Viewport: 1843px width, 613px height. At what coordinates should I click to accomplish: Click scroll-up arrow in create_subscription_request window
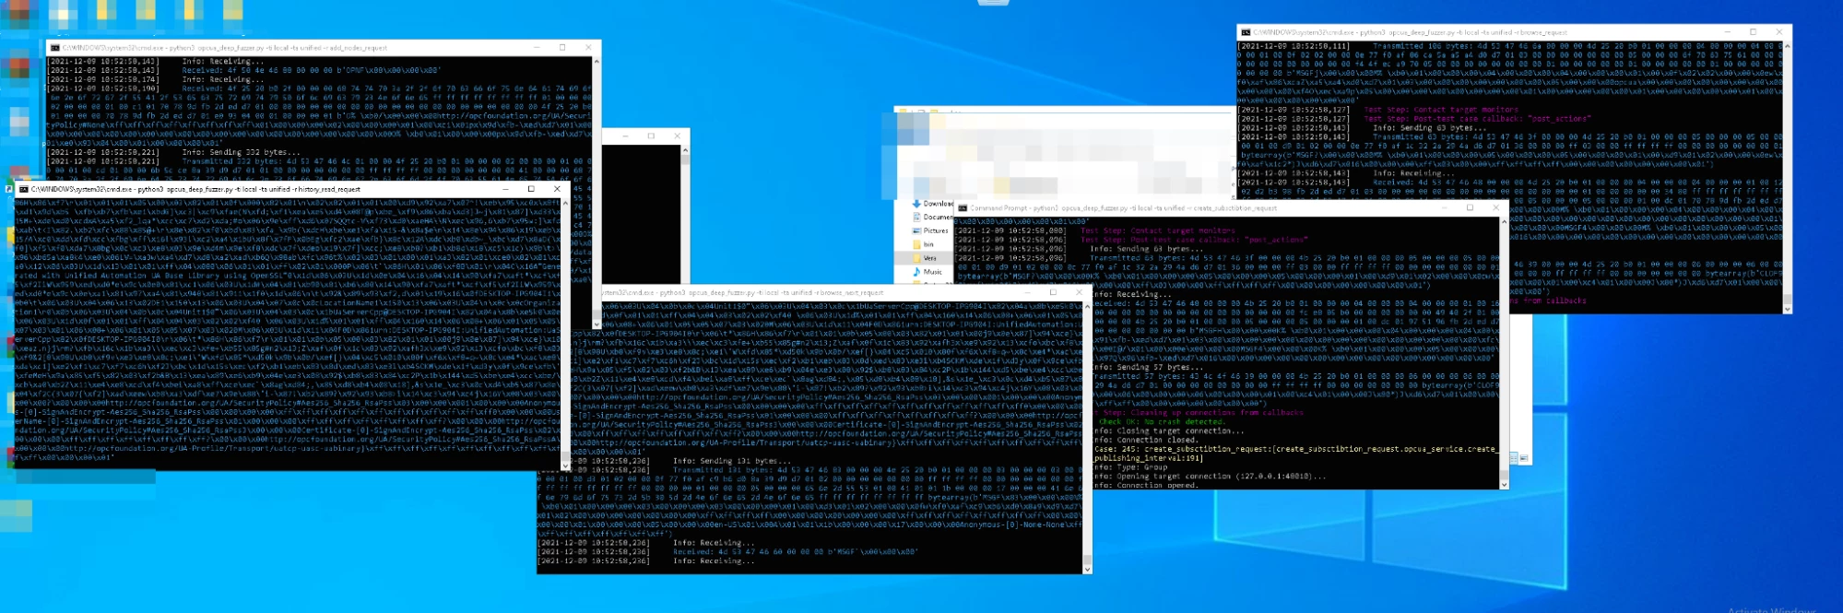tap(1504, 221)
